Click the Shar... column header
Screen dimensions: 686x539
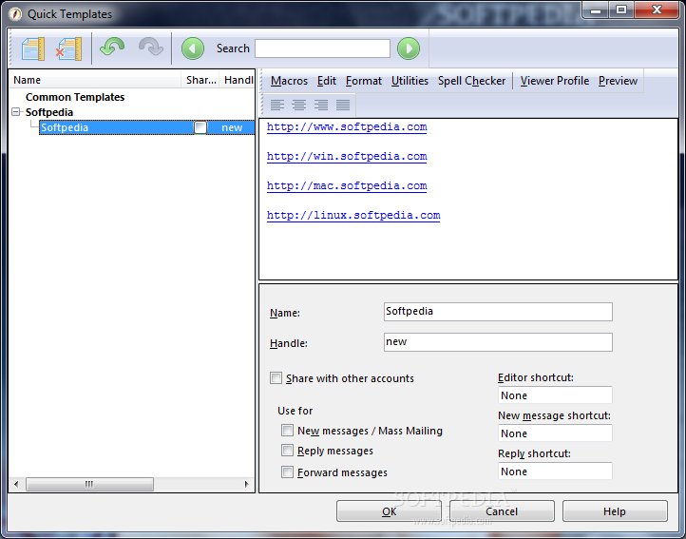tap(200, 80)
